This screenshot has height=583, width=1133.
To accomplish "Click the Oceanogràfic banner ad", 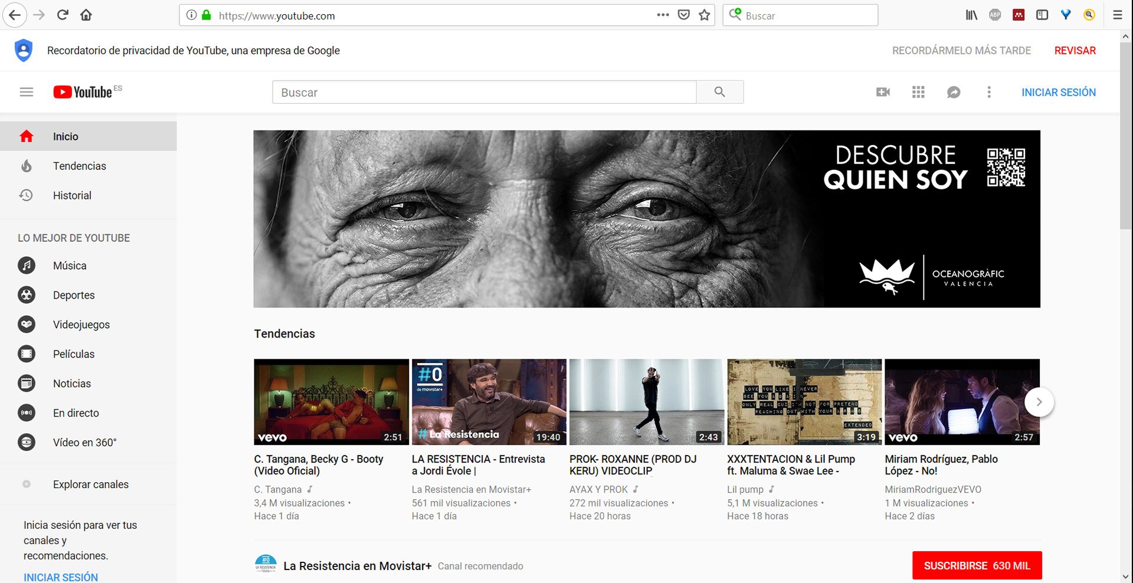I will (647, 219).
